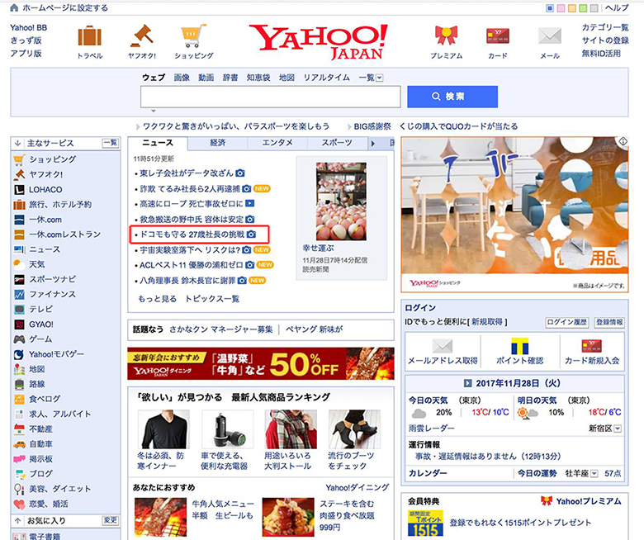The width and height of the screenshot is (644, 540).
Task: Click the ログイン履歴 button
Action: 566,322
